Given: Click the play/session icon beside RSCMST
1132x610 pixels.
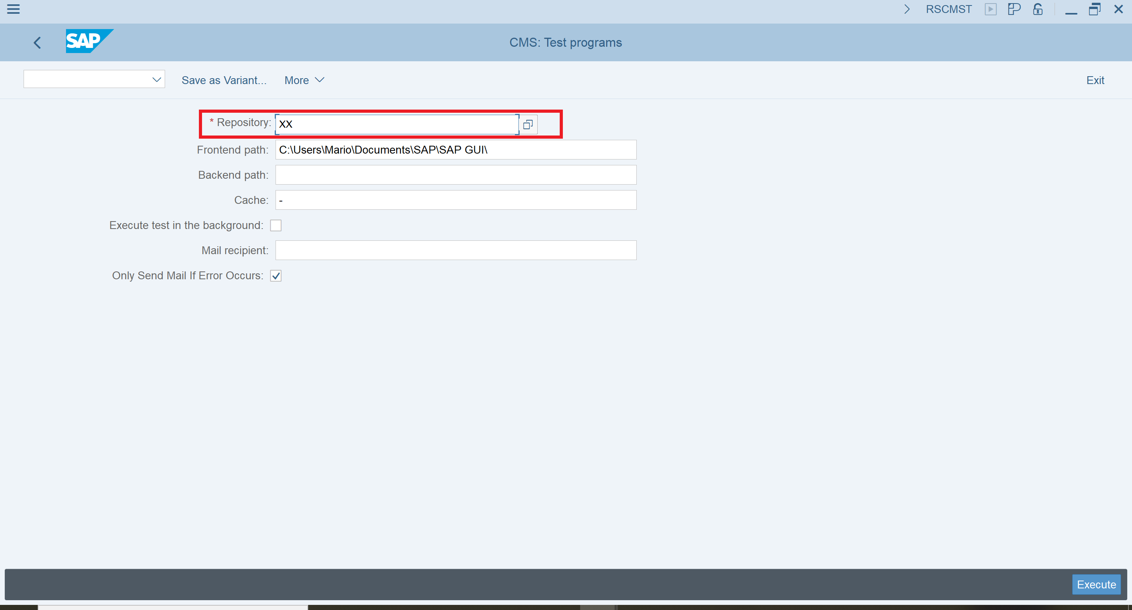Looking at the screenshot, I should click(x=990, y=9).
